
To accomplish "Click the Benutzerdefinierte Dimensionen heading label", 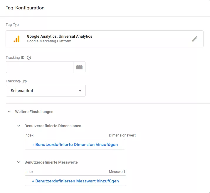I will (x=53, y=126).
